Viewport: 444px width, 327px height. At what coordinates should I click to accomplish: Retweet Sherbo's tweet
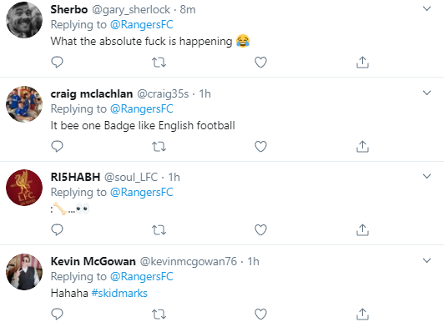(x=159, y=63)
